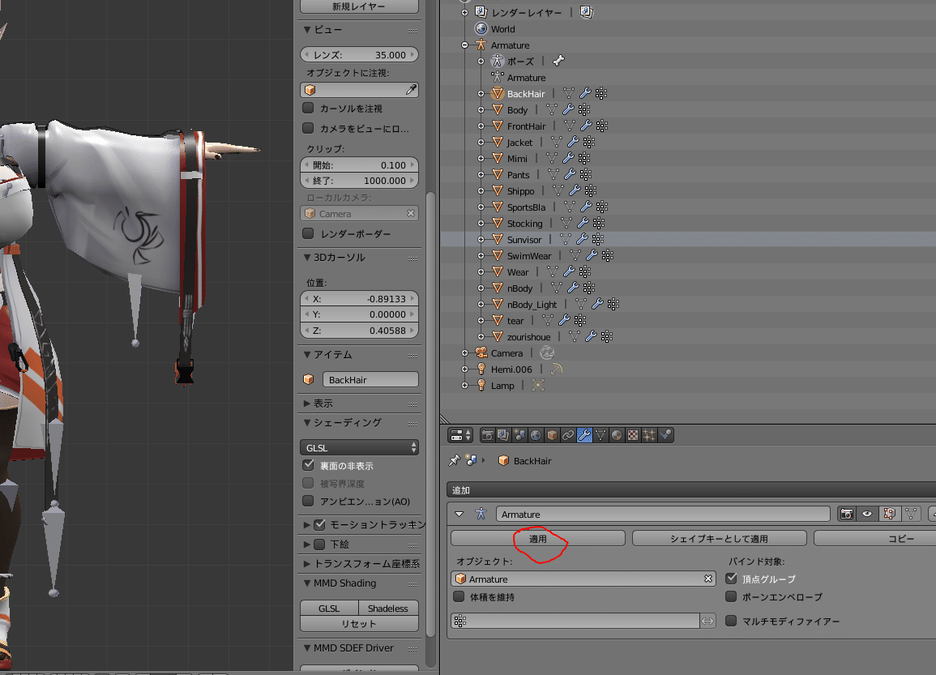Screen dimensions: 936x675
Task: Click the 3D cursor X -0.89133 field
Action: click(x=359, y=298)
